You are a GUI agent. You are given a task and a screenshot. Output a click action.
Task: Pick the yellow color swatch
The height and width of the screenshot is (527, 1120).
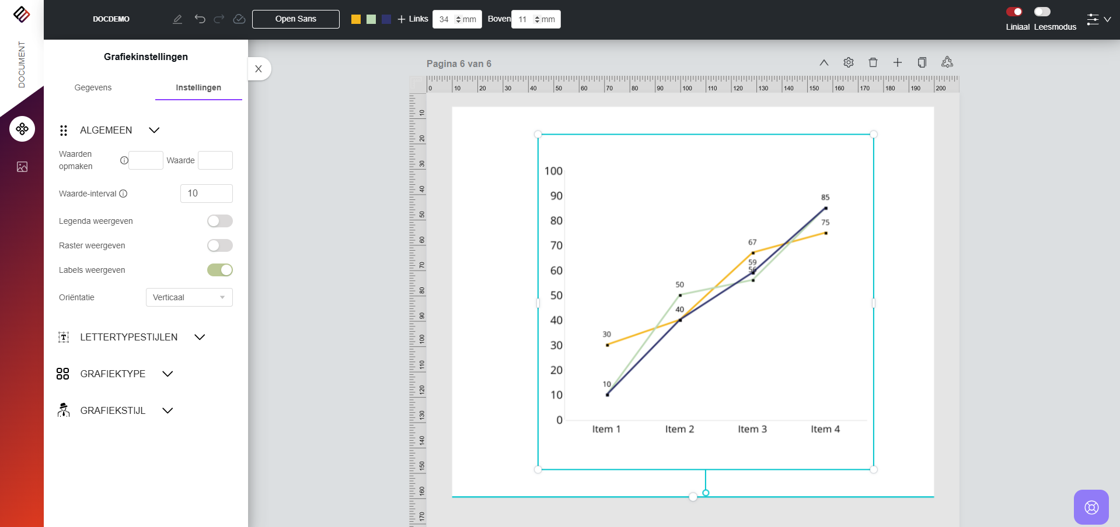point(356,19)
